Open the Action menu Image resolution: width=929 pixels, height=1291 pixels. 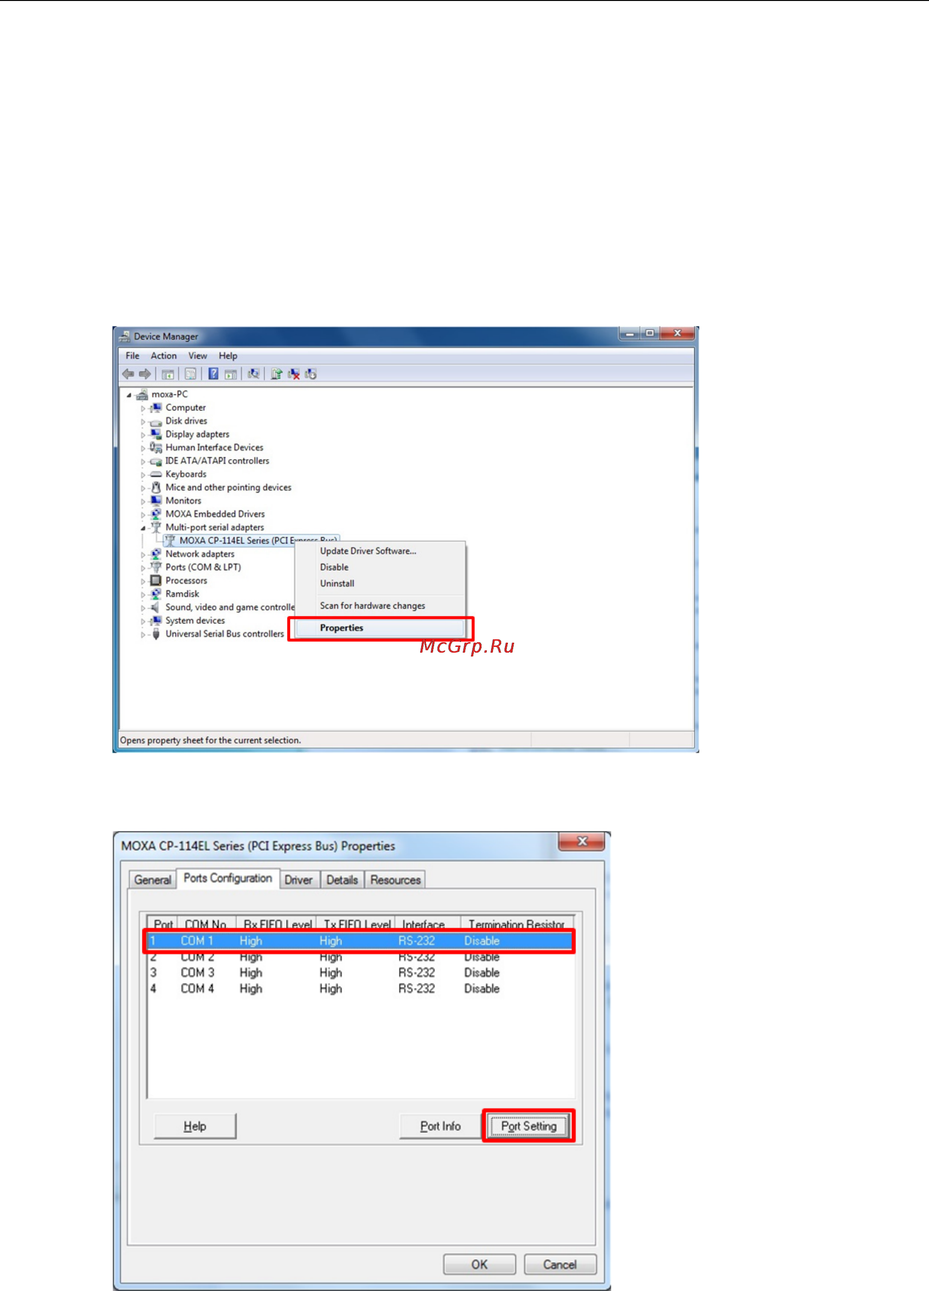coord(163,356)
